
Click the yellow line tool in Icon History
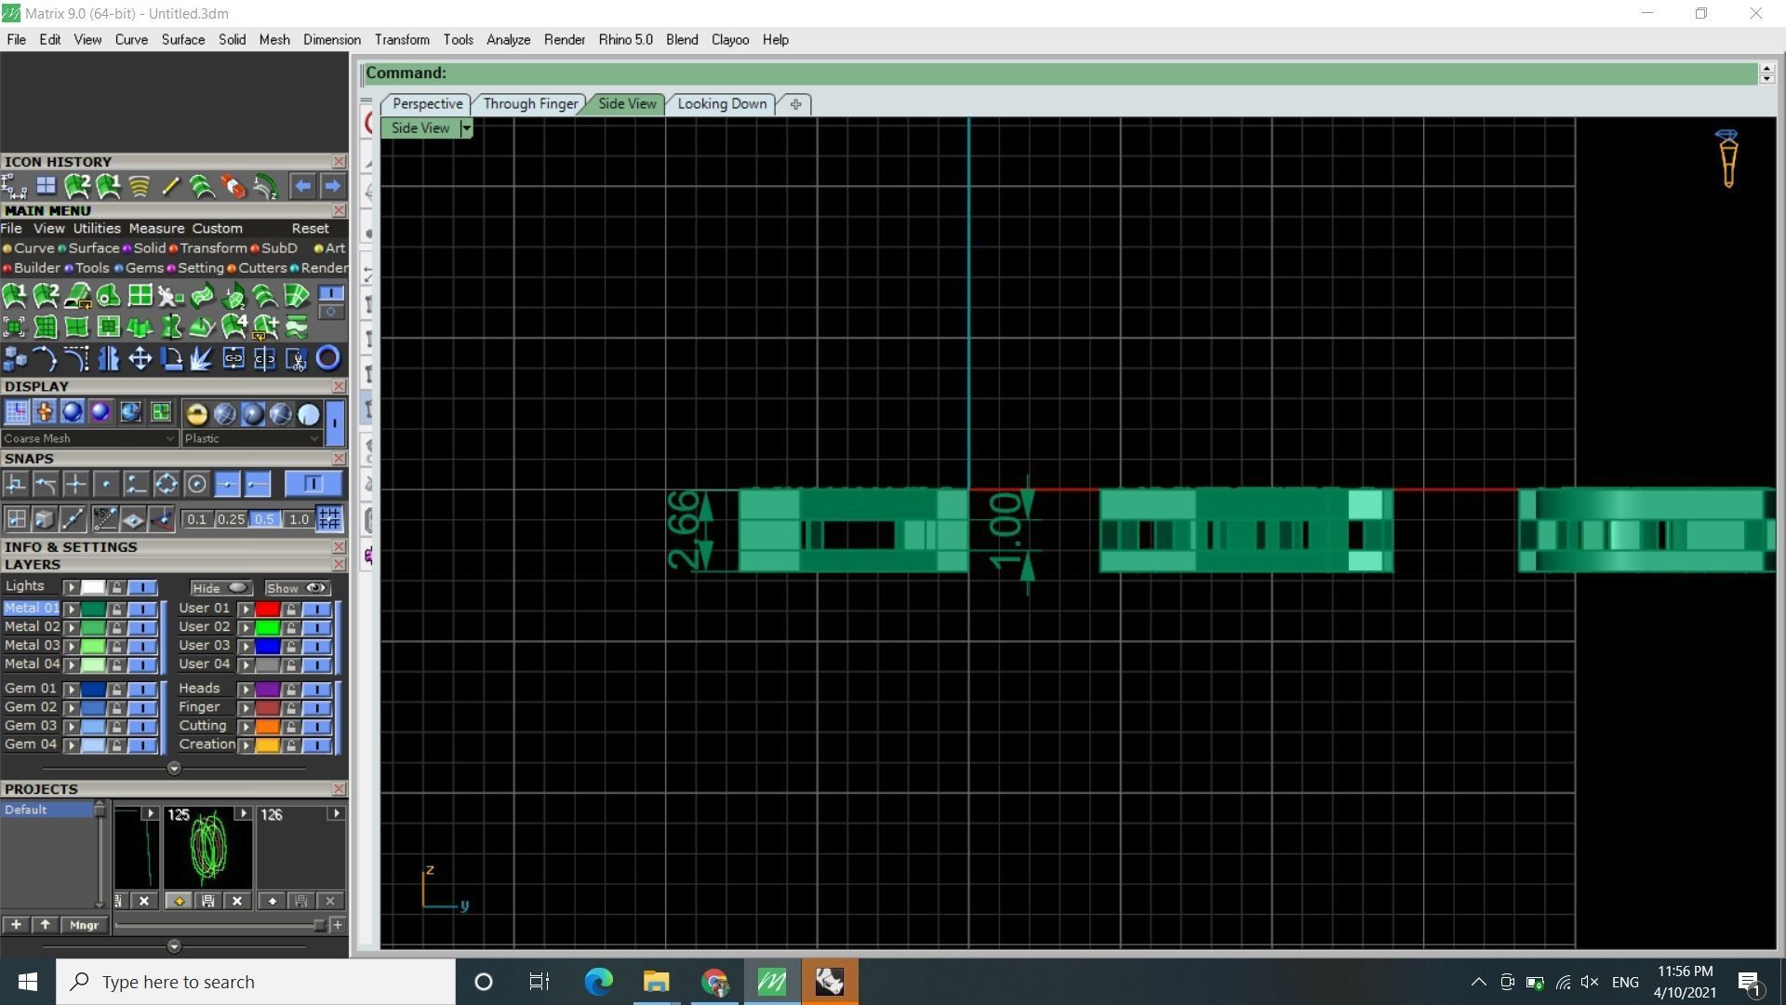(170, 187)
